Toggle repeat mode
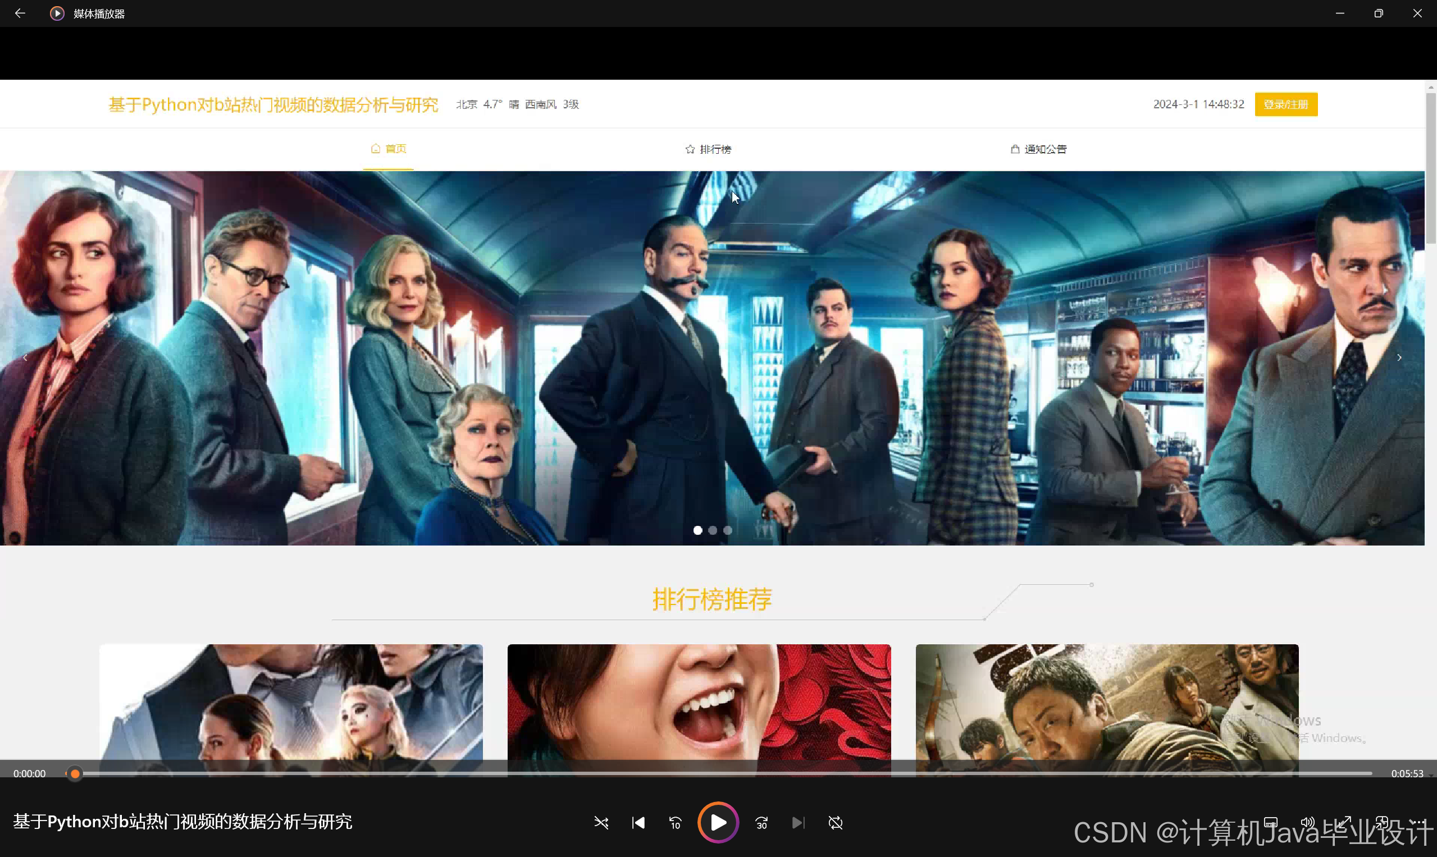 pyautogui.click(x=835, y=822)
